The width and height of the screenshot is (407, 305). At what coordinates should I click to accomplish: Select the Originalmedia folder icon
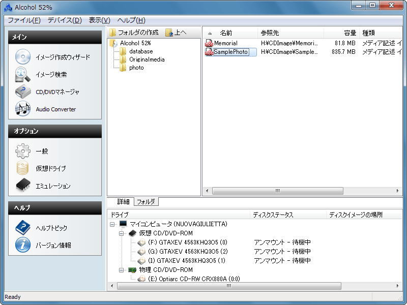pos(123,59)
